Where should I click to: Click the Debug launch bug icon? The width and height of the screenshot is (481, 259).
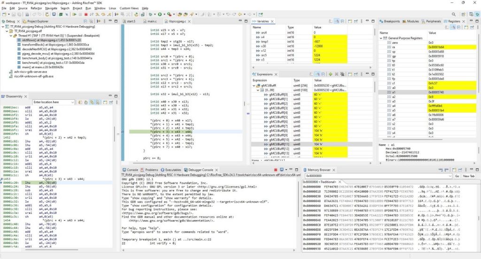tap(151, 14)
